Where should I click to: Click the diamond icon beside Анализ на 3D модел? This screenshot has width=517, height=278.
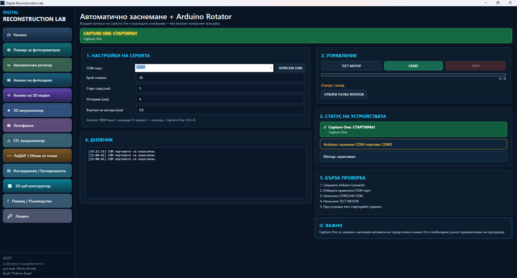click(x=9, y=95)
